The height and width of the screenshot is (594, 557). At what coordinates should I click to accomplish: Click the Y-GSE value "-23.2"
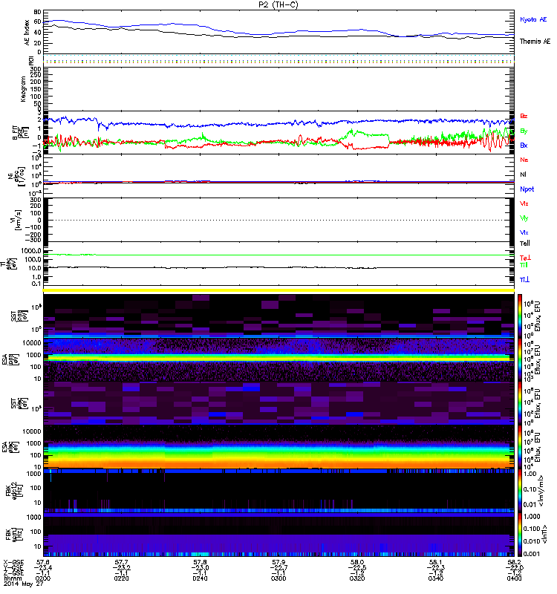click(x=121, y=567)
